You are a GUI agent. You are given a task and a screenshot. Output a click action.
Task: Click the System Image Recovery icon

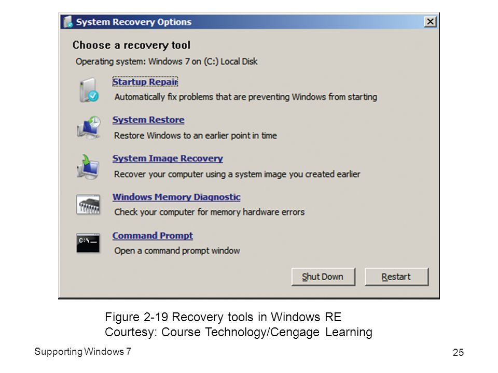coord(88,167)
